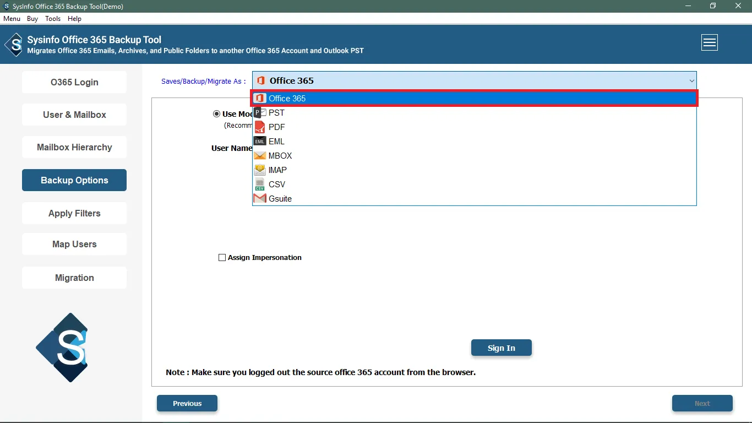Click the Next button
The height and width of the screenshot is (423, 752).
tap(702, 403)
